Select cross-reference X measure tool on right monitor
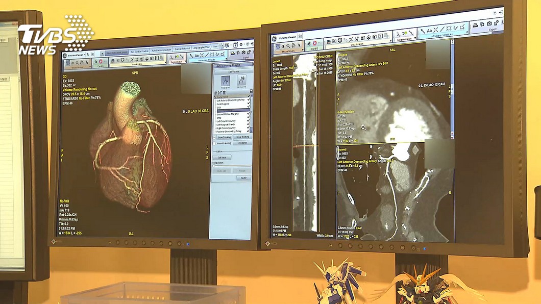This screenshot has width=541, height=304. [x=436, y=30]
